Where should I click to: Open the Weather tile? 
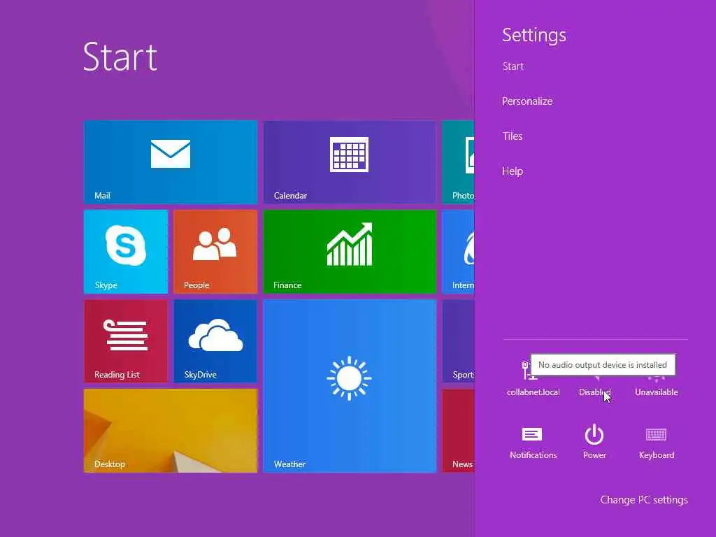point(350,386)
